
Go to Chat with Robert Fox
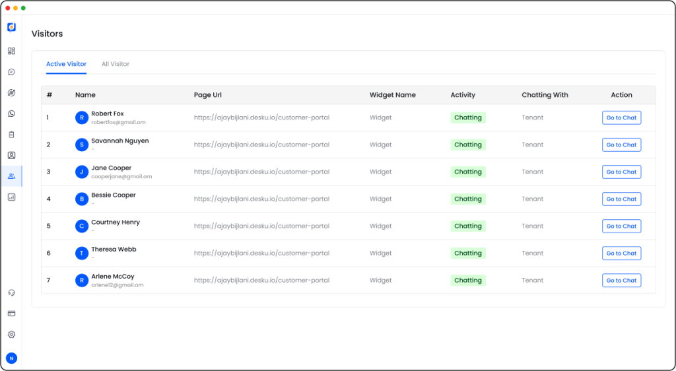click(621, 118)
